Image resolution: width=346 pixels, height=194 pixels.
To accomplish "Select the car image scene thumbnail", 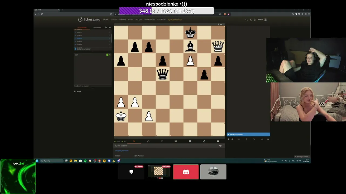I will 213,172.
